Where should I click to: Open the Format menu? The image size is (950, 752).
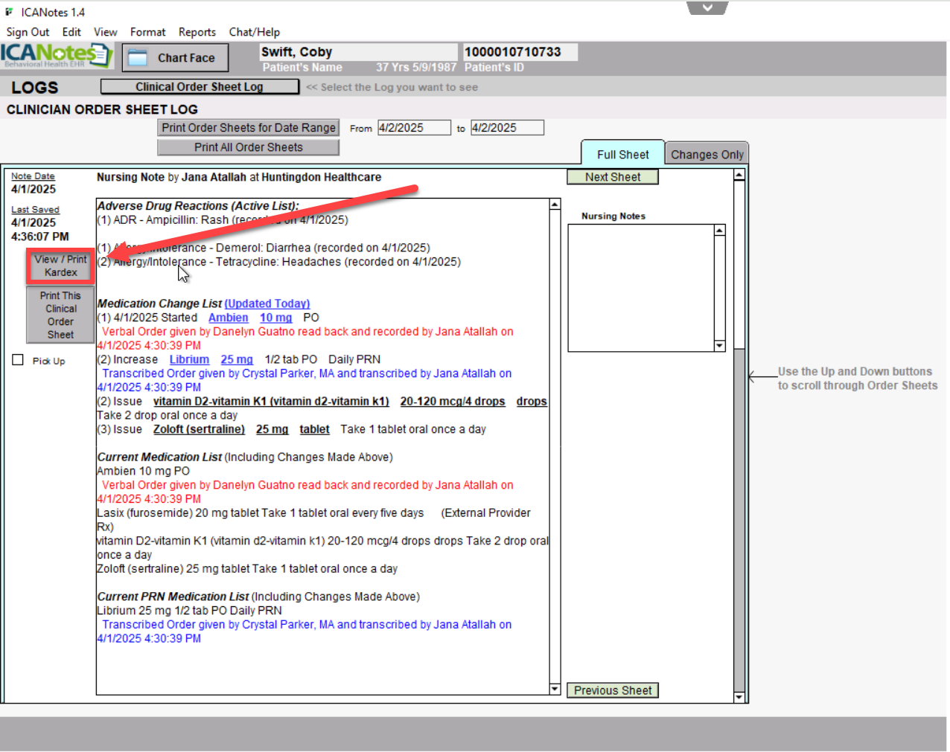(x=147, y=32)
